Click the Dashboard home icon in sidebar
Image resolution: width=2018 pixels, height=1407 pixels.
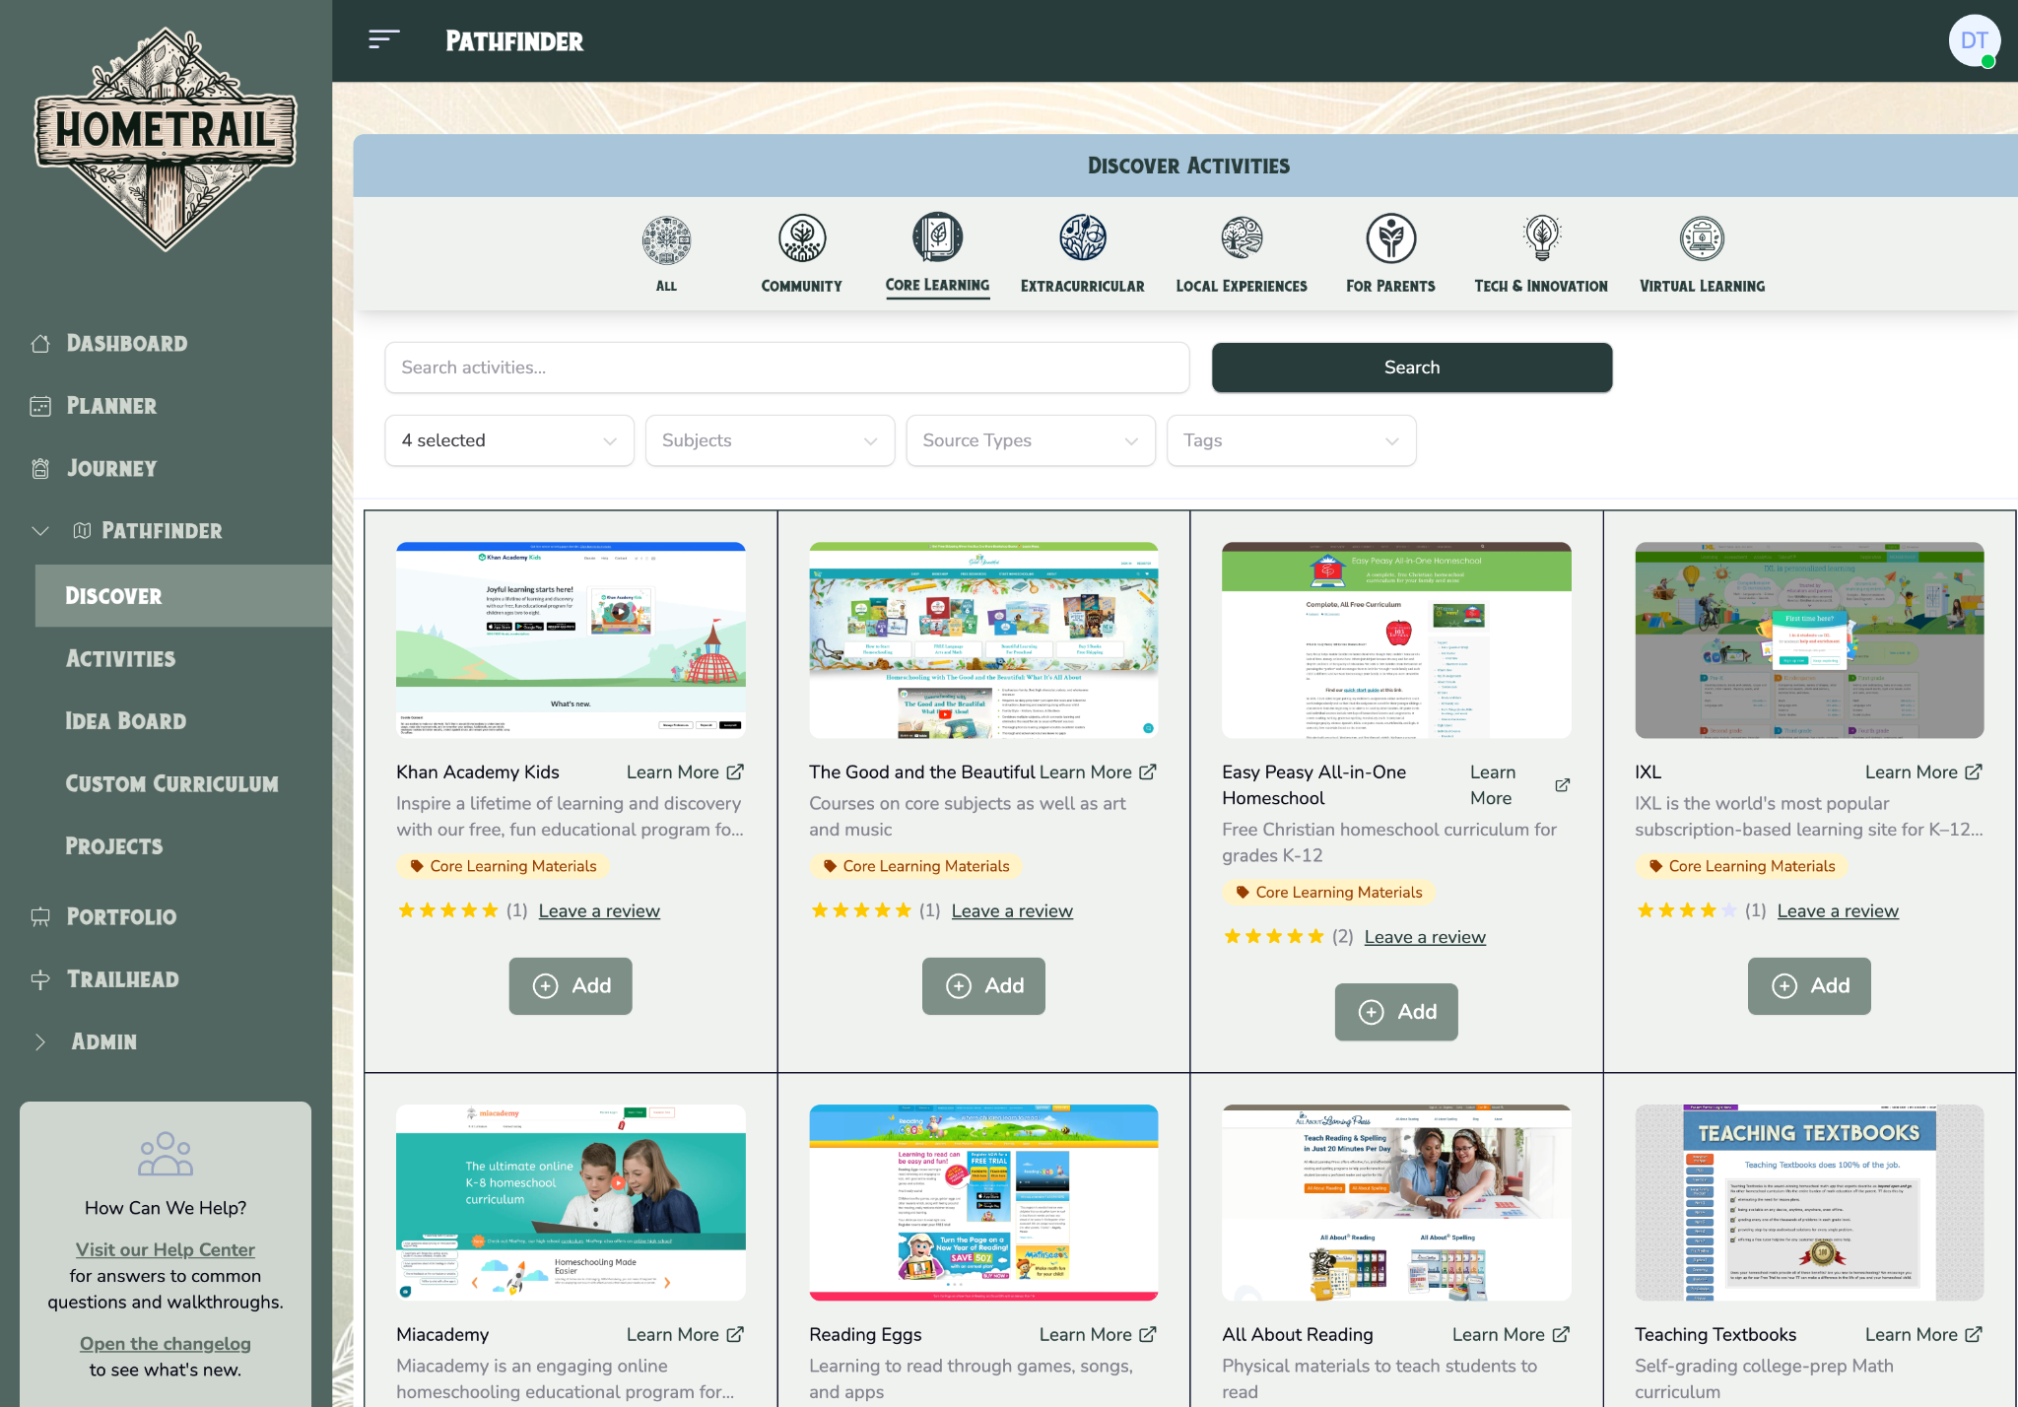(40, 343)
